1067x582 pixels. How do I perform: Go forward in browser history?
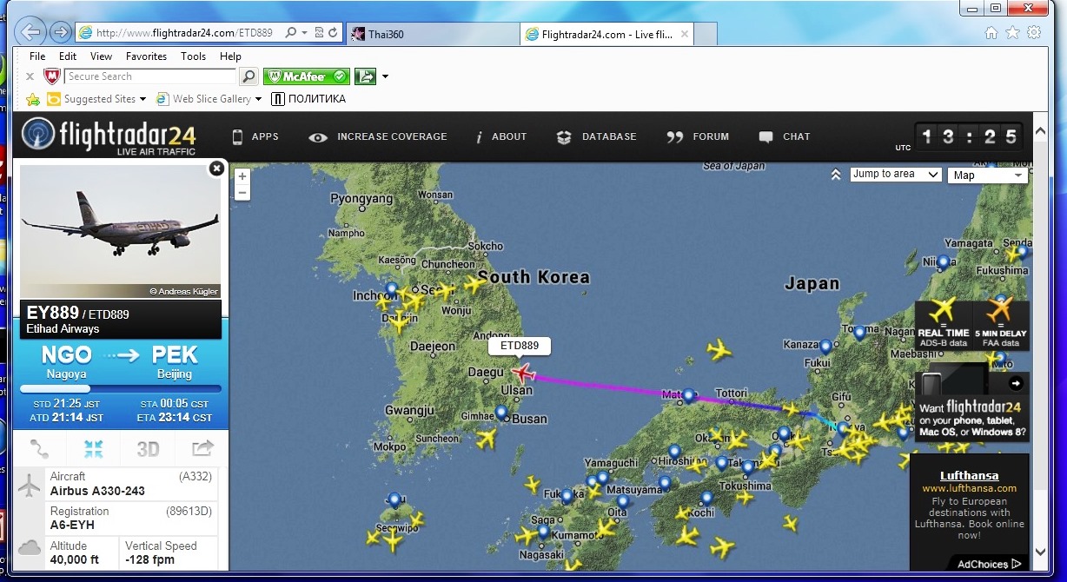click(x=60, y=32)
